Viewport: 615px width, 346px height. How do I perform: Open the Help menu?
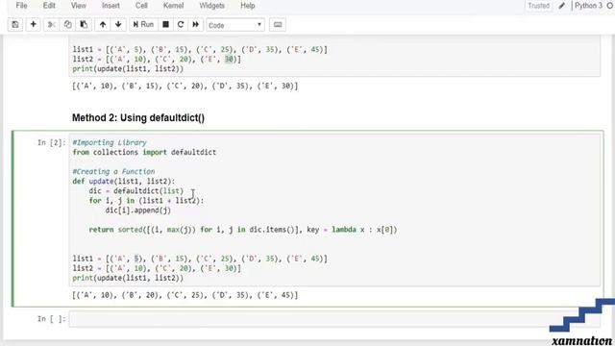tap(248, 6)
